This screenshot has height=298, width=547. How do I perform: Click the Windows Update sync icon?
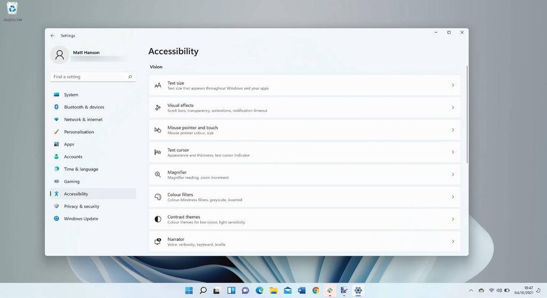click(57, 218)
